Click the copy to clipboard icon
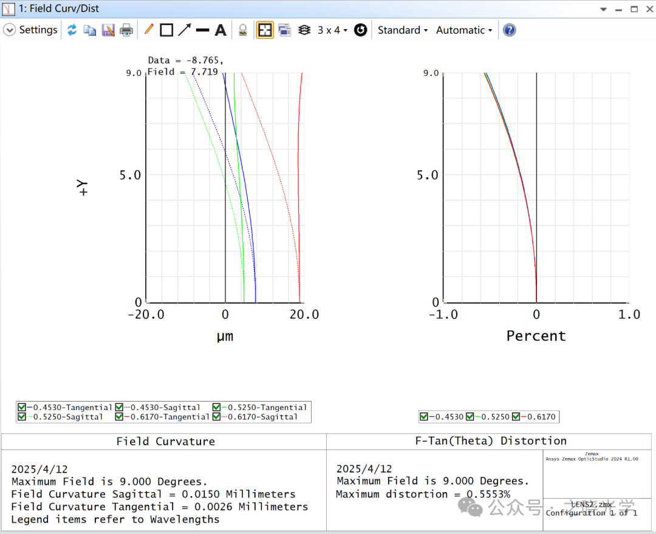 click(90, 30)
